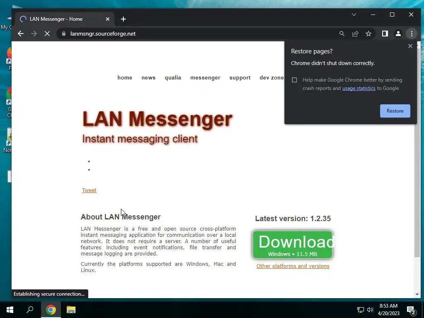This screenshot has height=318, width=424.
Task: Close the LAN Messenger tab
Action: (x=108, y=19)
